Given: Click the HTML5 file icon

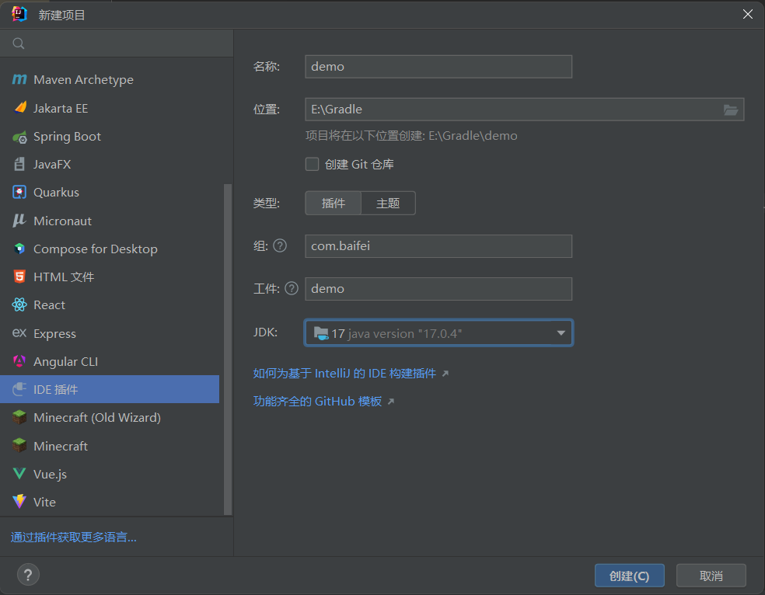Looking at the screenshot, I should [19, 277].
